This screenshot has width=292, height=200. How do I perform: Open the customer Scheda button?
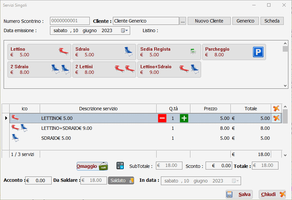(x=272, y=21)
